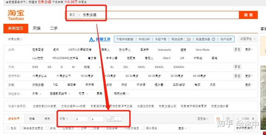Click the first item in blue plugin toolbar
The image size is (266, 135).
125,39
